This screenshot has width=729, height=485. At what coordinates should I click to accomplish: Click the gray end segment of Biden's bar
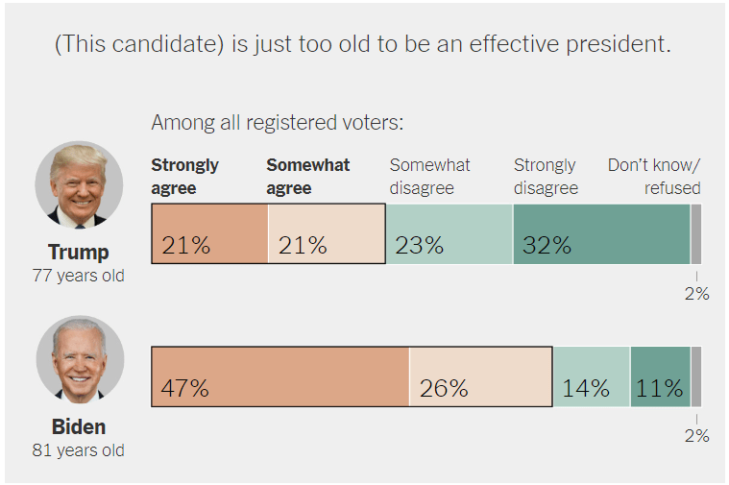(695, 376)
